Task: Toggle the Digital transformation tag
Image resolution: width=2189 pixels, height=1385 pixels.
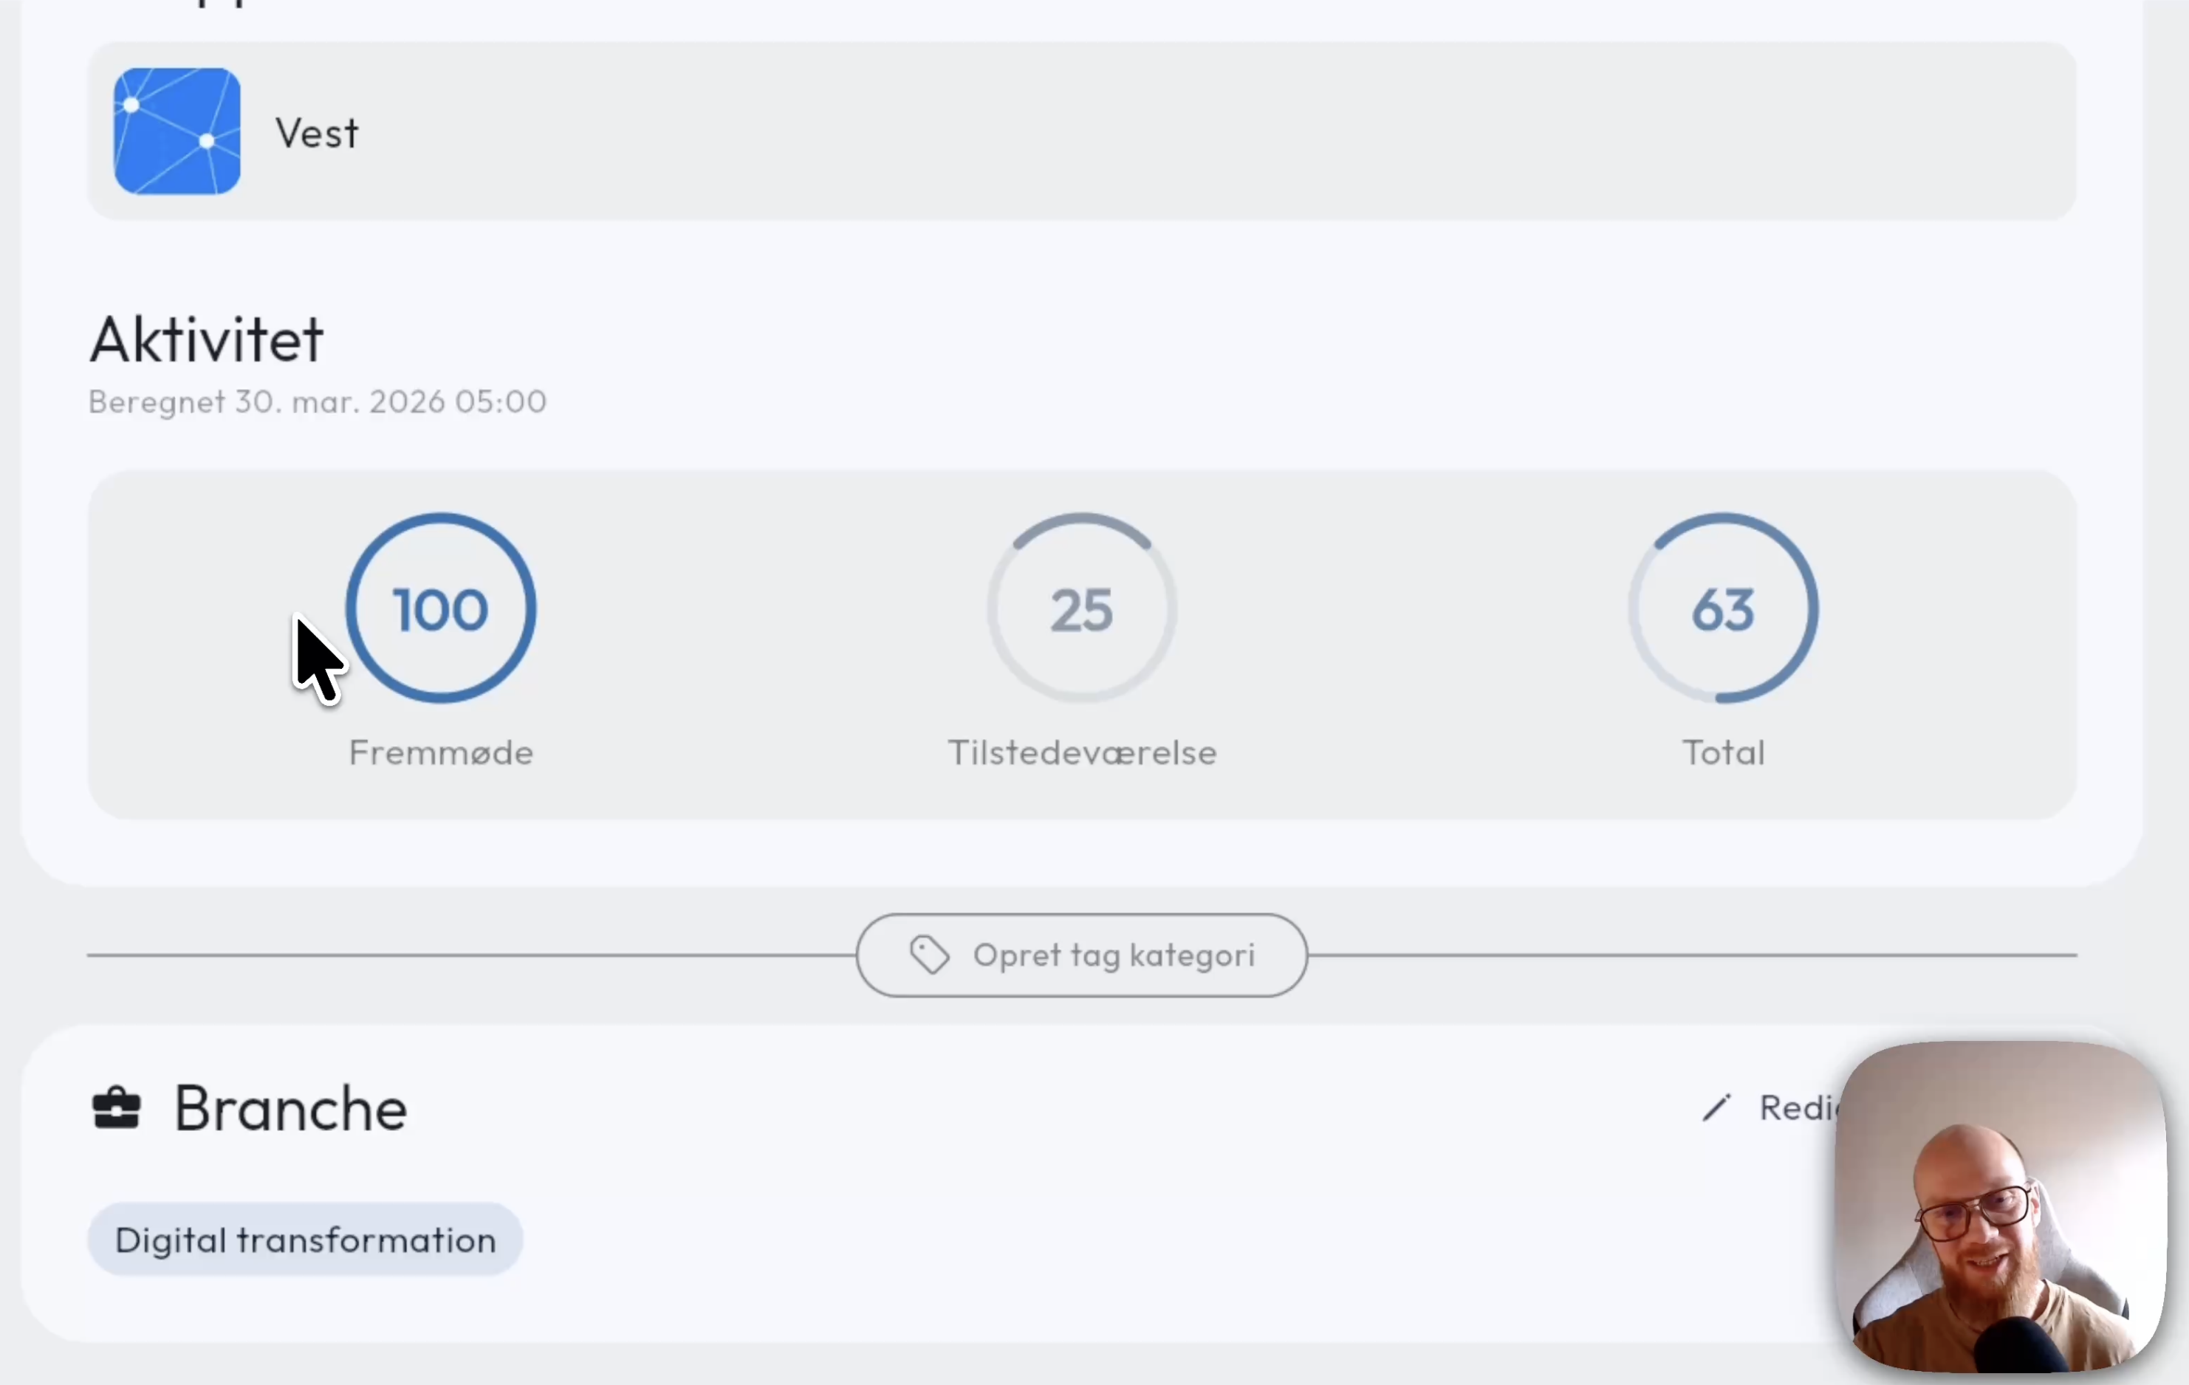Action: tap(304, 1239)
